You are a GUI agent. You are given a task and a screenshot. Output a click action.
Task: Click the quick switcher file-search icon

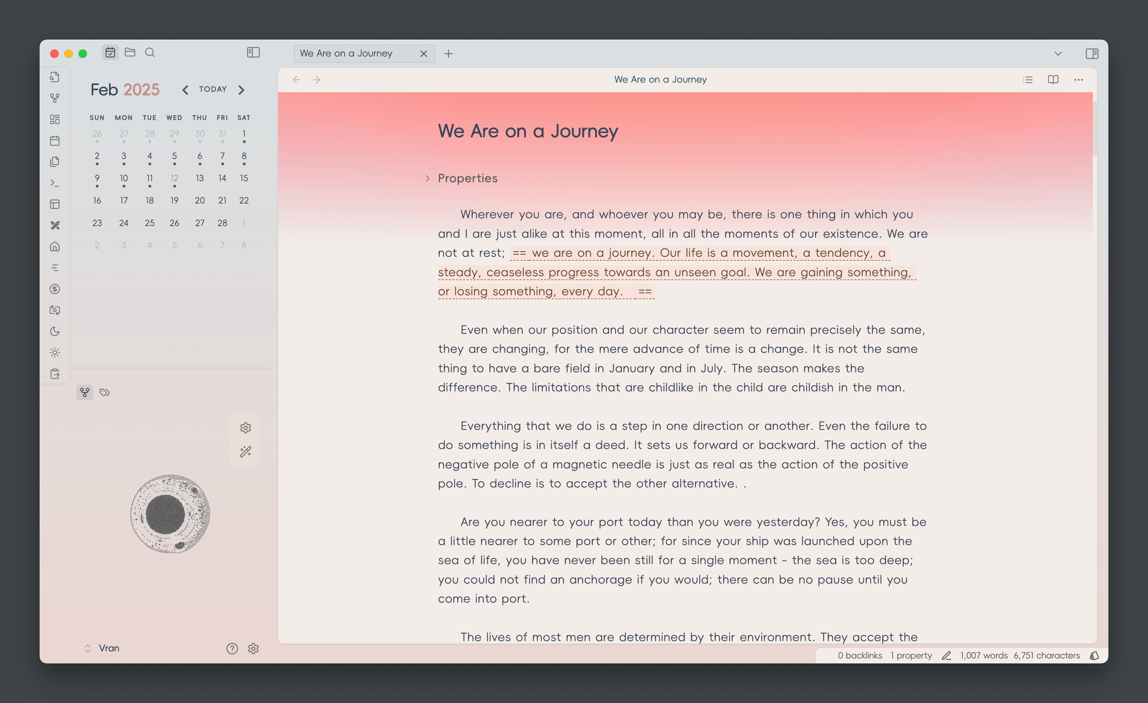click(x=54, y=77)
